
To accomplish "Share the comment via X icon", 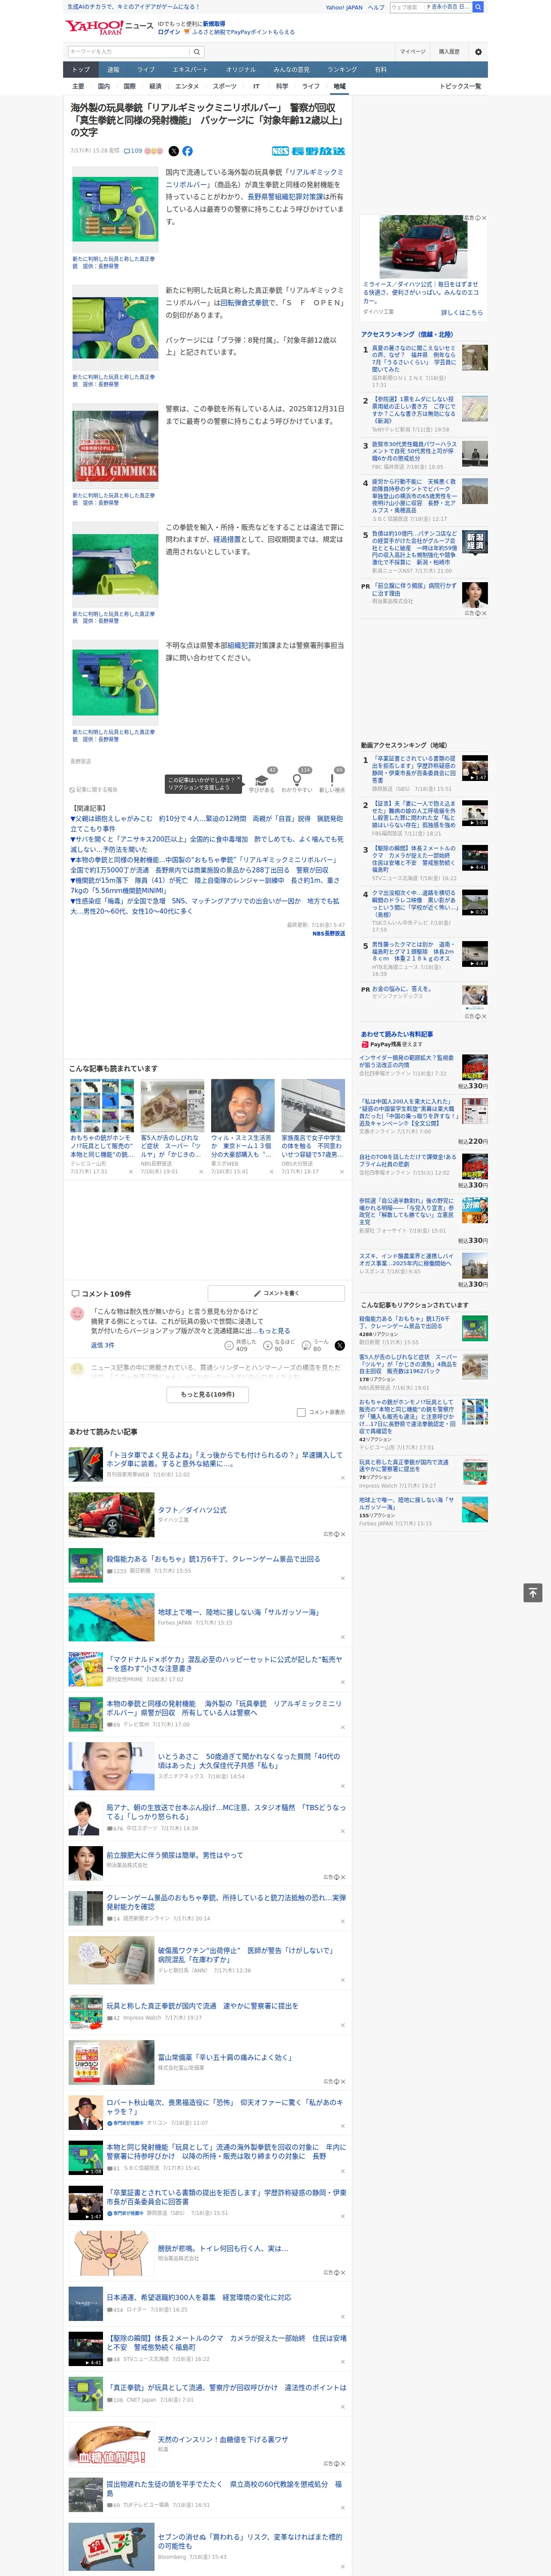I will (339, 1345).
